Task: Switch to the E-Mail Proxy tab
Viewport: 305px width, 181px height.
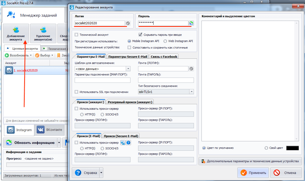Action: tap(89, 136)
